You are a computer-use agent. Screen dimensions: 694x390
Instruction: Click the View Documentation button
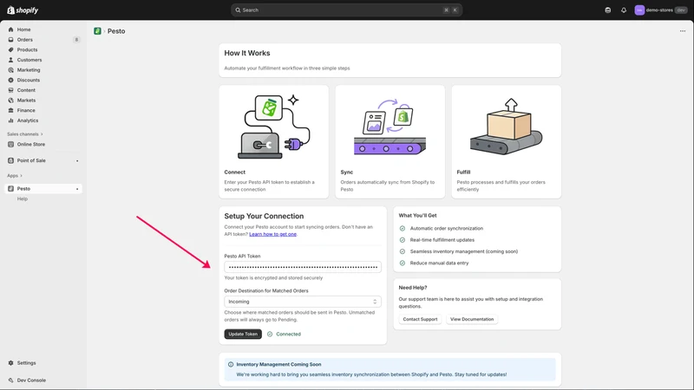coord(471,319)
